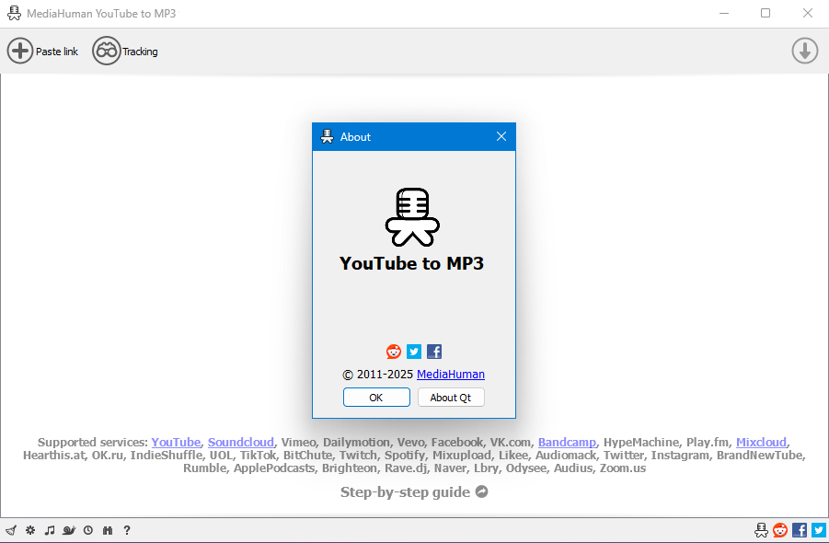Click the Reddit icon in About dialog
Image resolution: width=829 pixels, height=543 pixels.
click(x=394, y=352)
